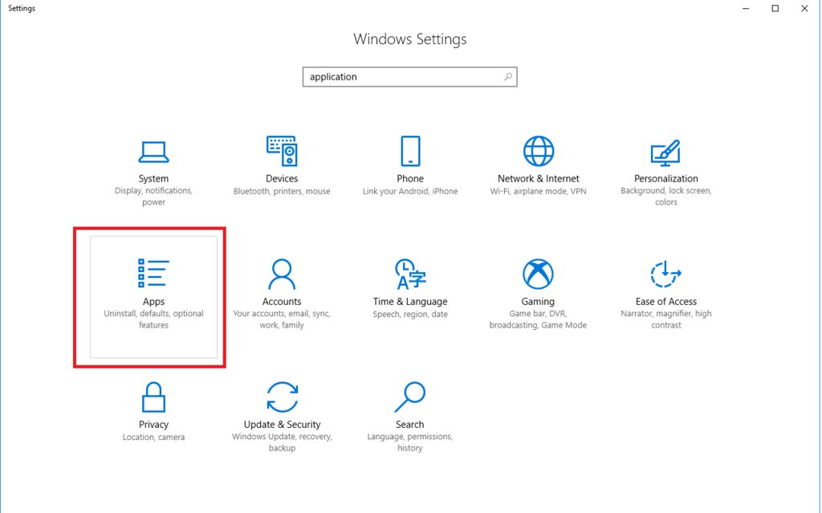822x513 pixels.
Task: Click the magnifier in the search box
Action: (x=508, y=76)
